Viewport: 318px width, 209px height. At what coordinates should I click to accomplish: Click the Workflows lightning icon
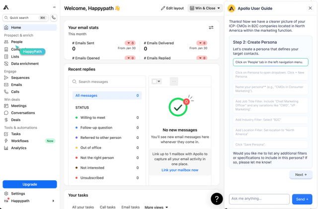pyautogui.click(x=6, y=141)
